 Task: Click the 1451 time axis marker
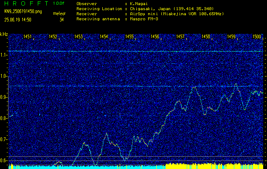tap(28, 36)
